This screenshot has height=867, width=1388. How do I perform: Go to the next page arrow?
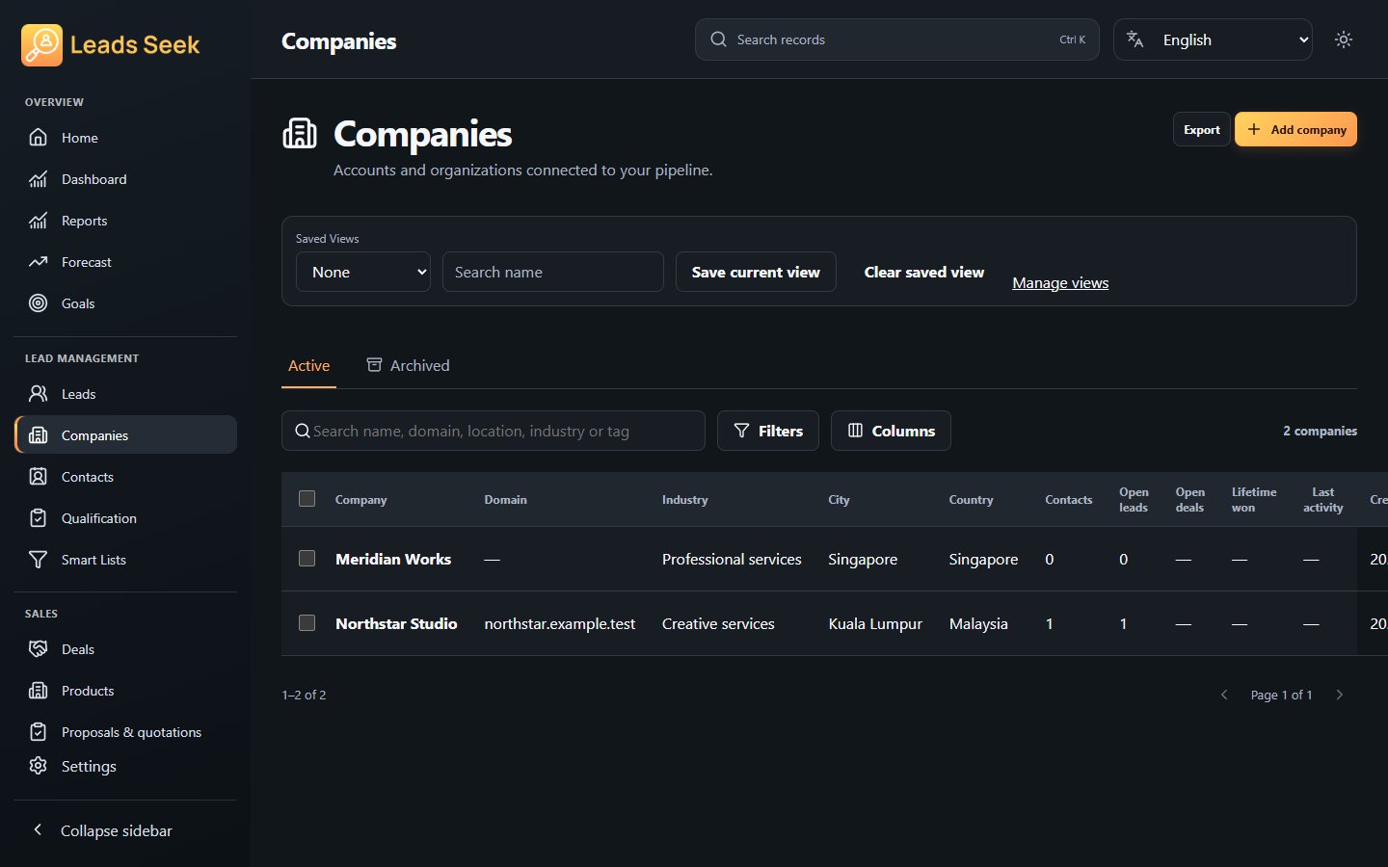[1340, 695]
